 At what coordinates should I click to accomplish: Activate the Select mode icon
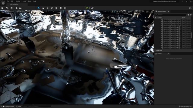(x=39, y=8)
